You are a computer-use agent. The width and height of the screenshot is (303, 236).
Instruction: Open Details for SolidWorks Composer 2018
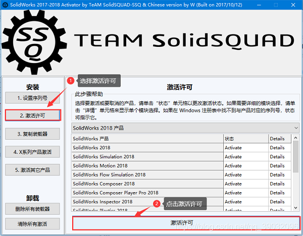point(280,184)
